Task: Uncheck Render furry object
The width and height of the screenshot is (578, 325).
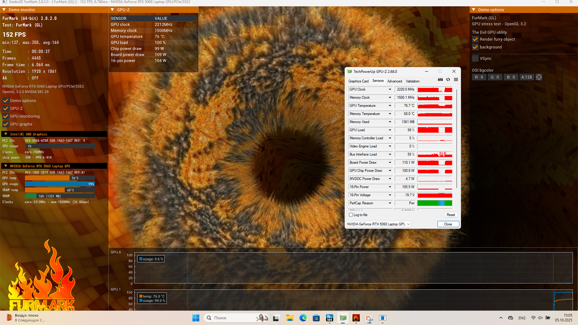Action: [475, 39]
